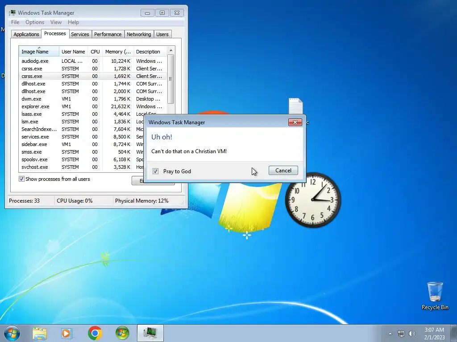Minimize the Task Manager window
Screen dimensions: 457x342
click(x=147, y=12)
